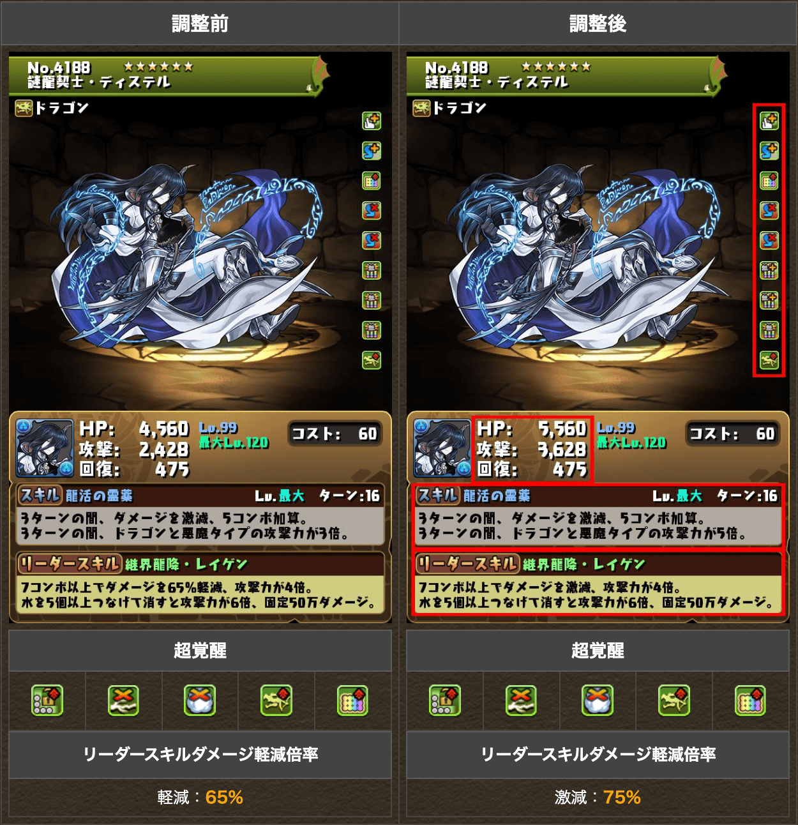Click rainbow combo awakening in 調整前 awakening column
Viewport: 798px width, 825px height.
(372, 181)
